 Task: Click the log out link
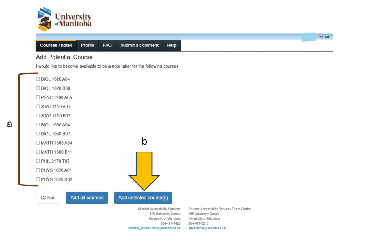tap(324, 37)
